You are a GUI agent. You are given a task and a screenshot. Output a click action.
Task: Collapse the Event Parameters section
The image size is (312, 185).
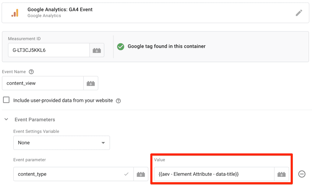[6, 119]
